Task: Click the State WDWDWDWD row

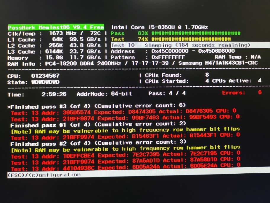Action: pyautogui.click(x=33, y=82)
